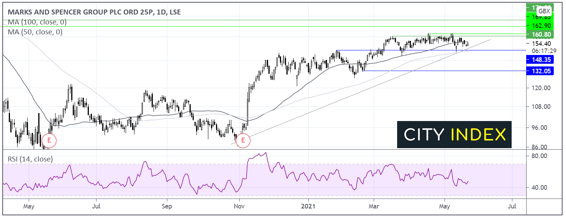The width and height of the screenshot is (566, 218).
Task: Select the MA (100, close, 0) indicator label
Action: click(x=35, y=22)
